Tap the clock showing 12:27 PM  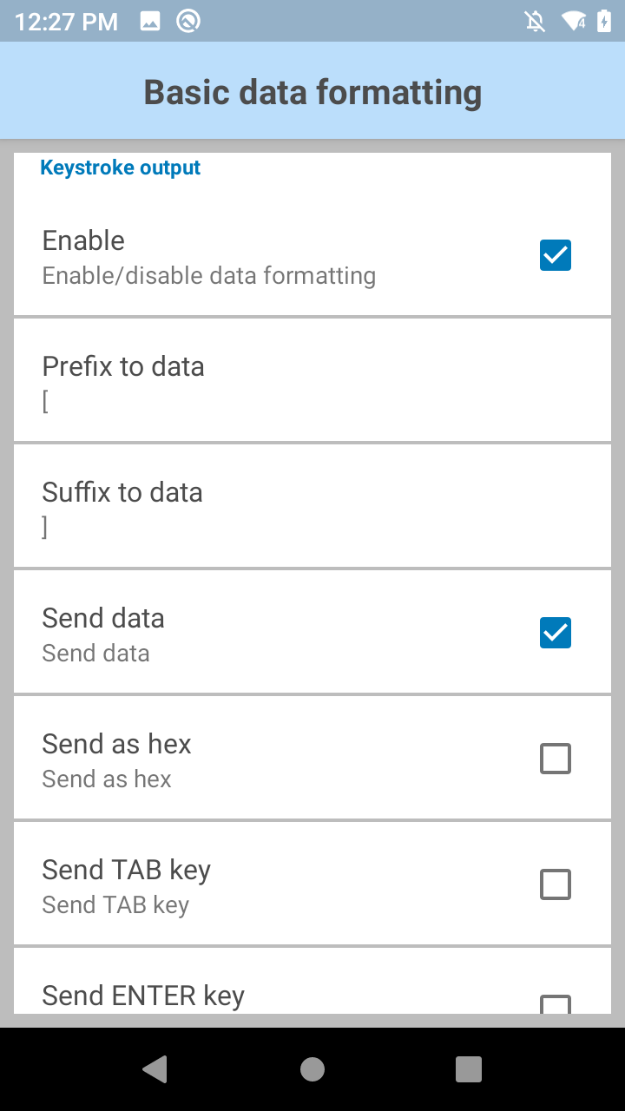click(x=66, y=22)
